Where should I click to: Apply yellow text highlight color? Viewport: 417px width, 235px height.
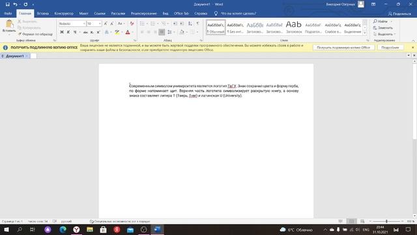click(117, 32)
